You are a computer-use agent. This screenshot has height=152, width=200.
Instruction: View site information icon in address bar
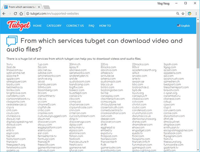pos(28,13)
